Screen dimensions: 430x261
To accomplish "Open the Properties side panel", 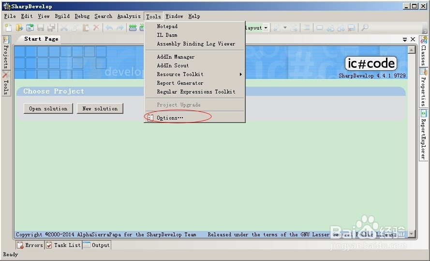I will click(x=424, y=87).
